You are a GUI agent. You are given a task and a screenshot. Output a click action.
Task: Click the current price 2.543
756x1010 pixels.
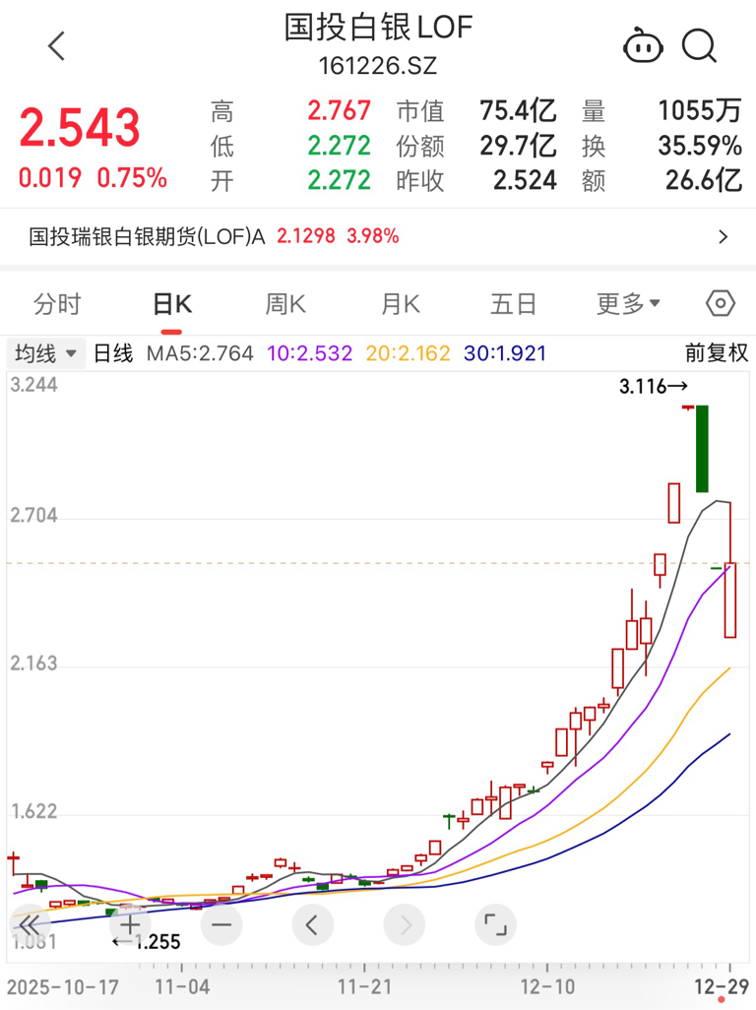coord(80,127)
